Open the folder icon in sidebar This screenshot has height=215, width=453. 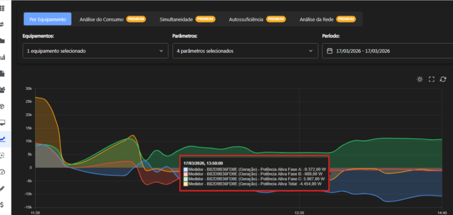coord(2,41)
